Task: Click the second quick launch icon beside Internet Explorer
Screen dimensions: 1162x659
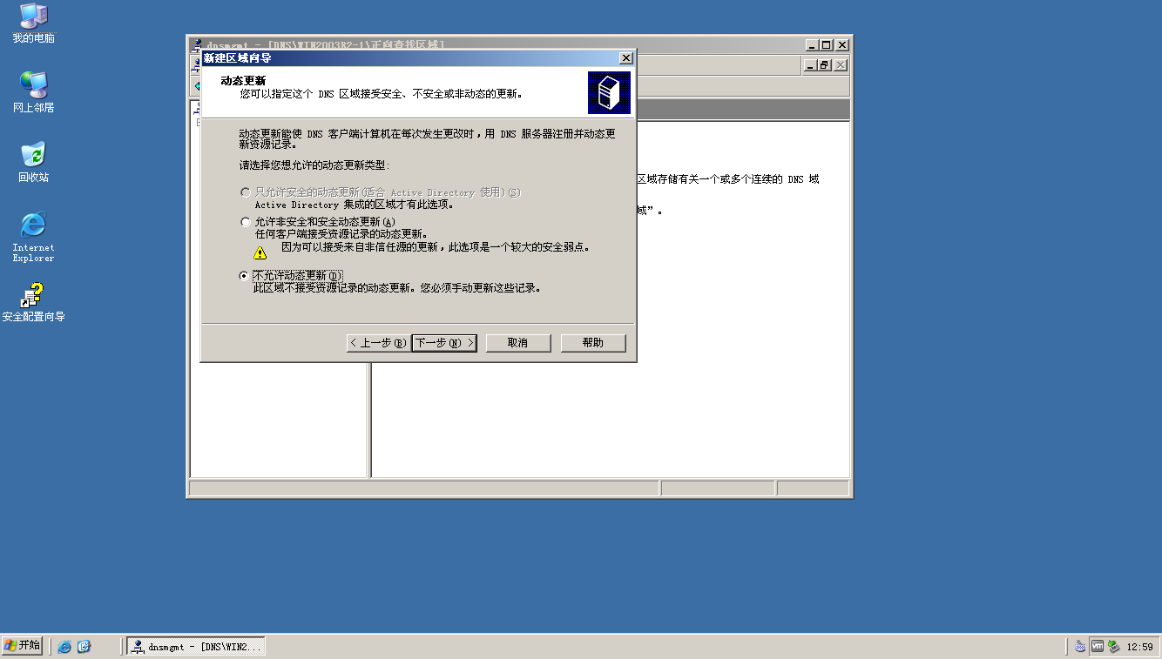Action: [84, 647]
